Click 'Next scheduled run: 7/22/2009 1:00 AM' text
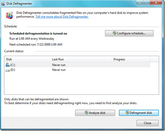The width and height of the screenshot is (165, 131). coord(36,45)
